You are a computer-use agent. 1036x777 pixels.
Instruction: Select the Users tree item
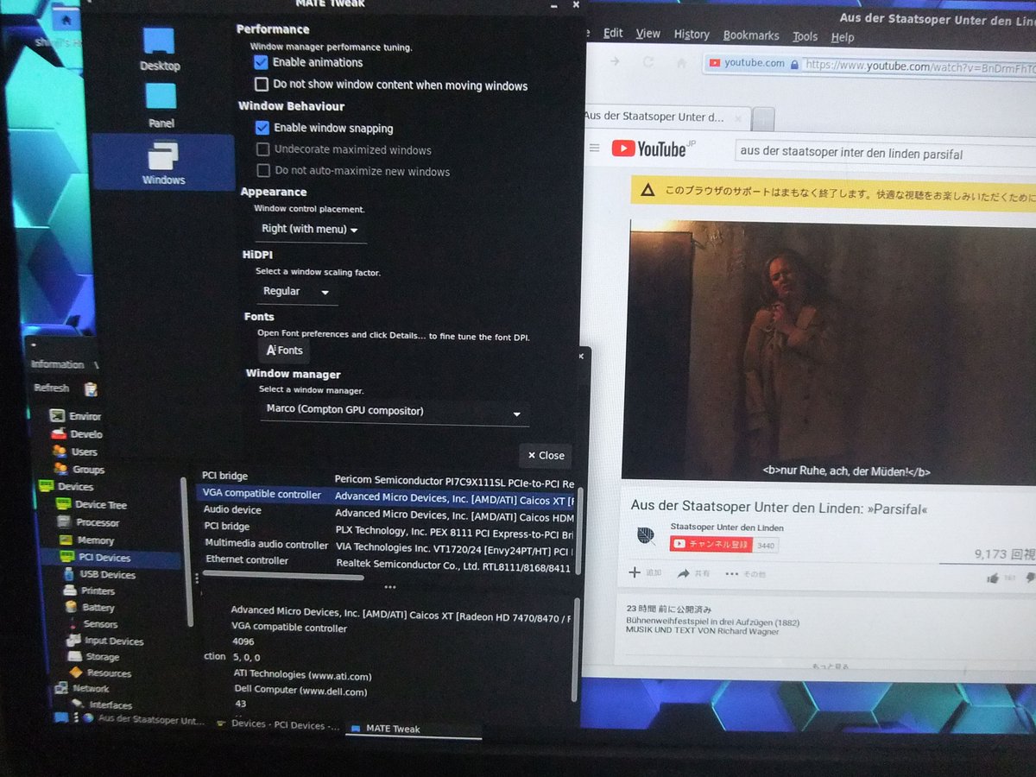(75, 452)
